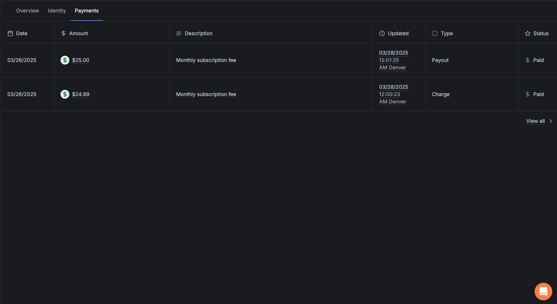Click the View all link
The height and width of the screenshot is (304, 557).
[x=535, y=121]
